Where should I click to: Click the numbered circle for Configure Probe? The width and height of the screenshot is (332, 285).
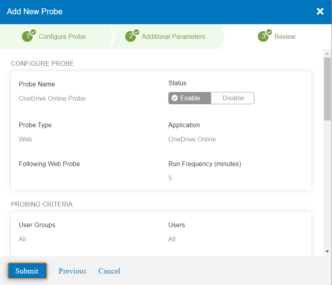tap(28, 36)
